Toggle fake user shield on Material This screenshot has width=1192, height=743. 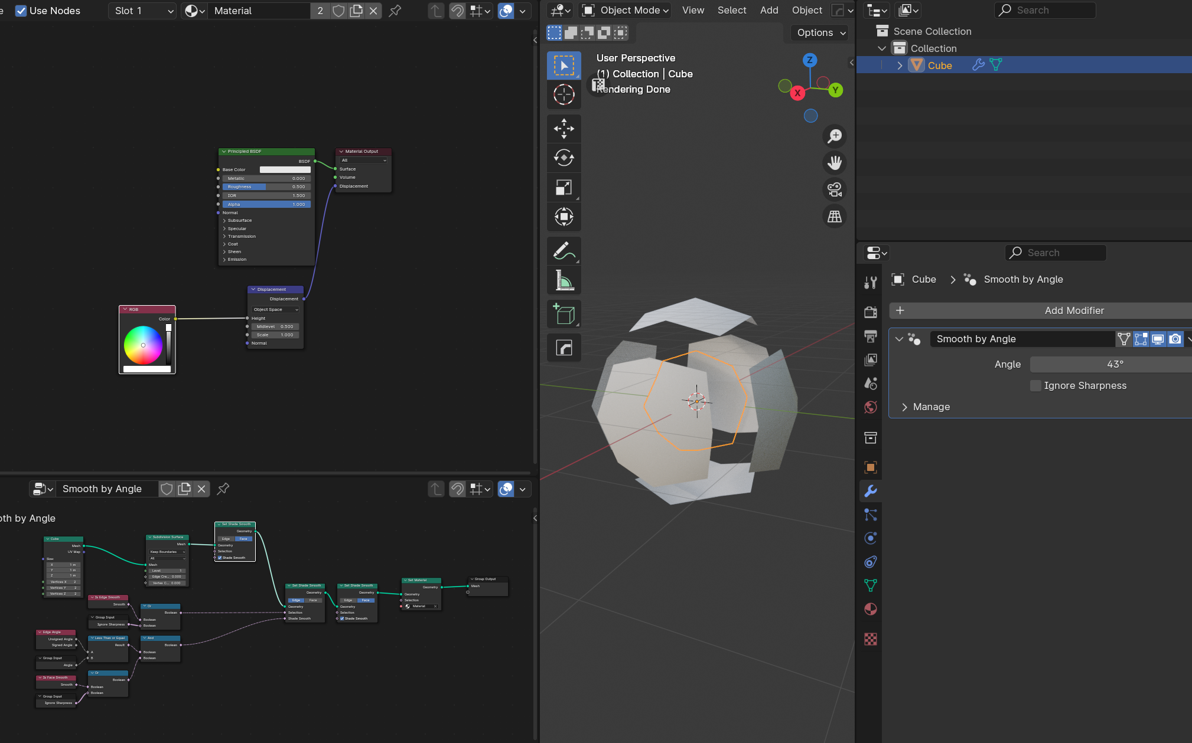pos(338,11)
